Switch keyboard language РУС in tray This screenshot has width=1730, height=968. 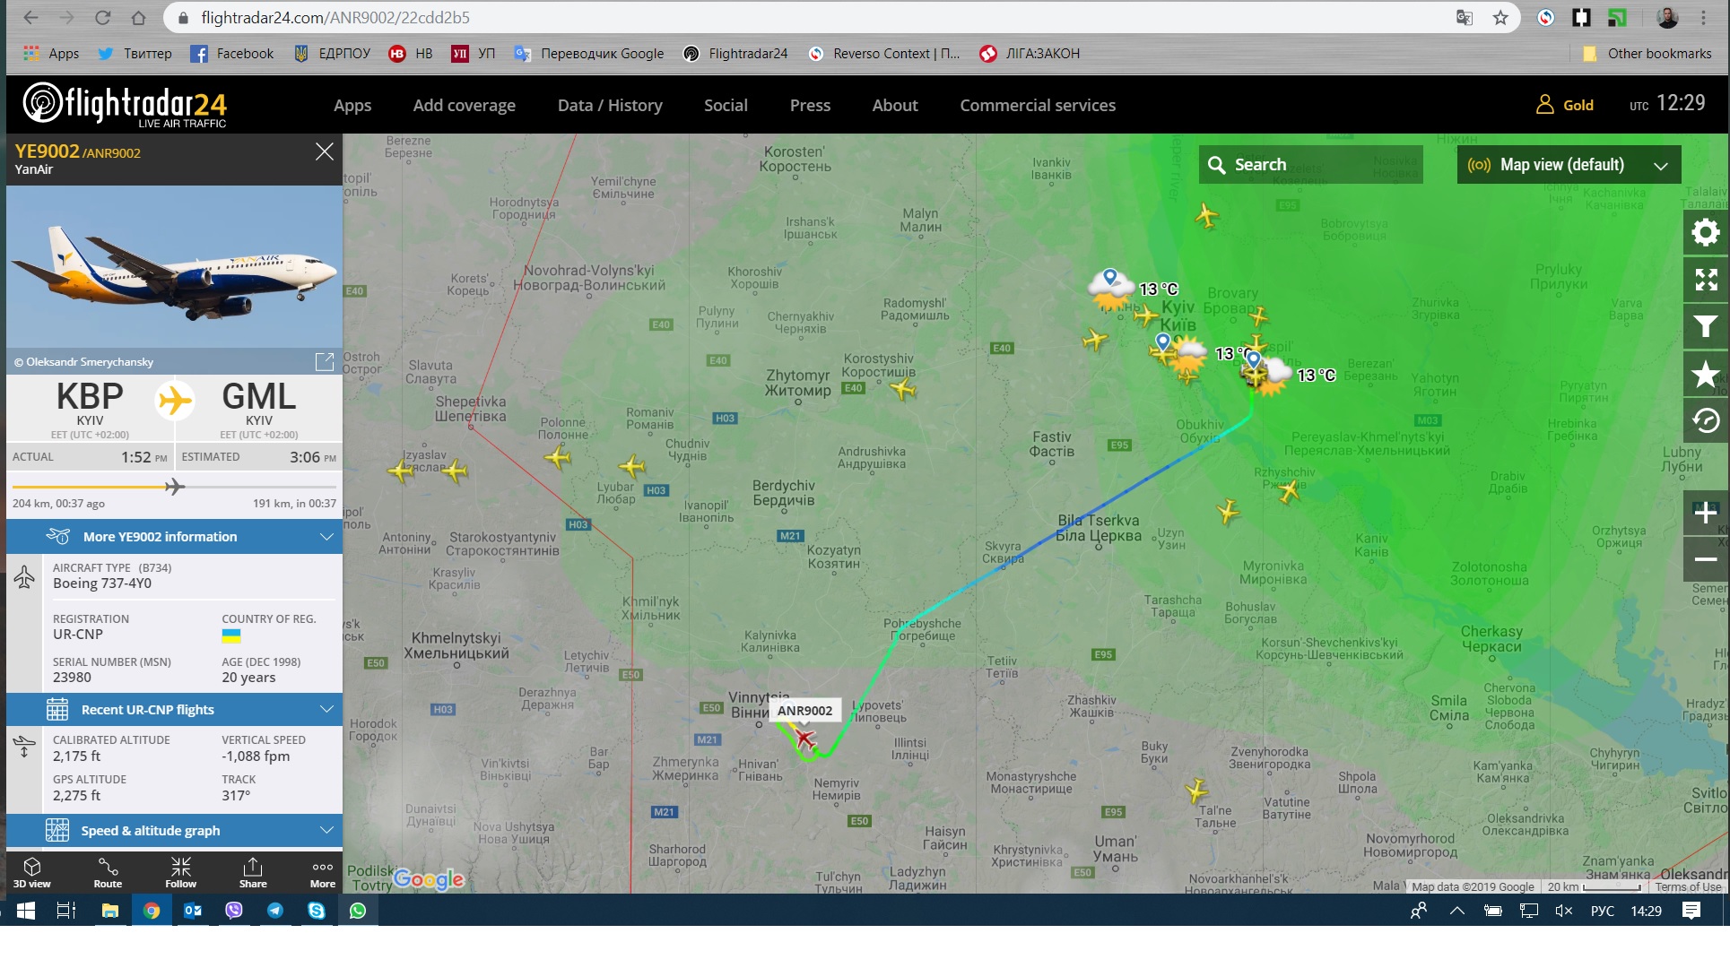1602,911
